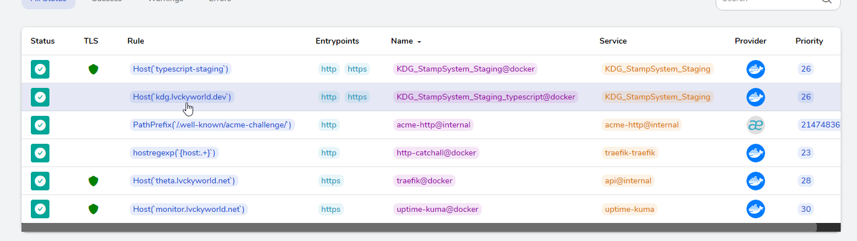Image resolution: width=857 pixels, height=241 pixels.
Task: Click the success status icon for typescript-staging row
Action: 40,69
